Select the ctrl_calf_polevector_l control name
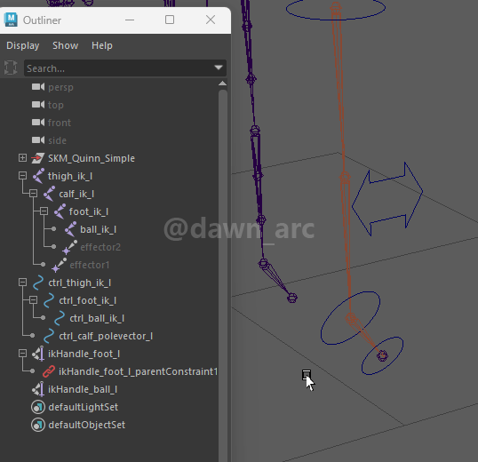The image size is (478, 462). click(106, 336)
